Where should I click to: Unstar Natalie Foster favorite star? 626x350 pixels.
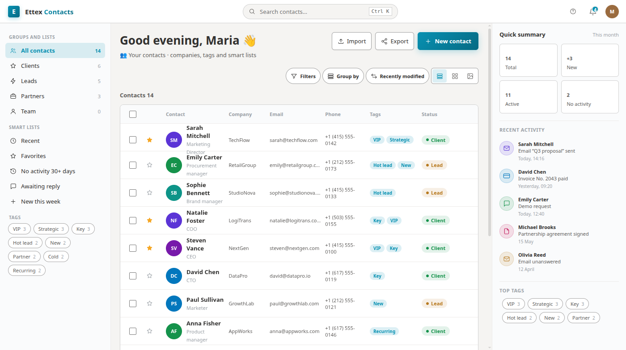[x=150, y=221]
